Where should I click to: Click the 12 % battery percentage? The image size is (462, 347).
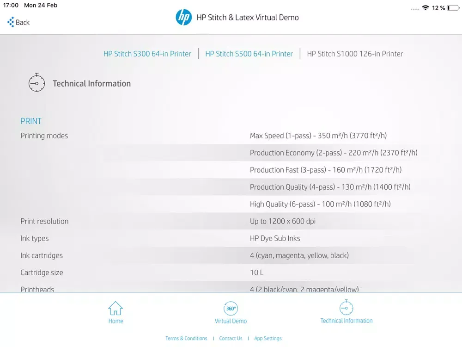438,8
